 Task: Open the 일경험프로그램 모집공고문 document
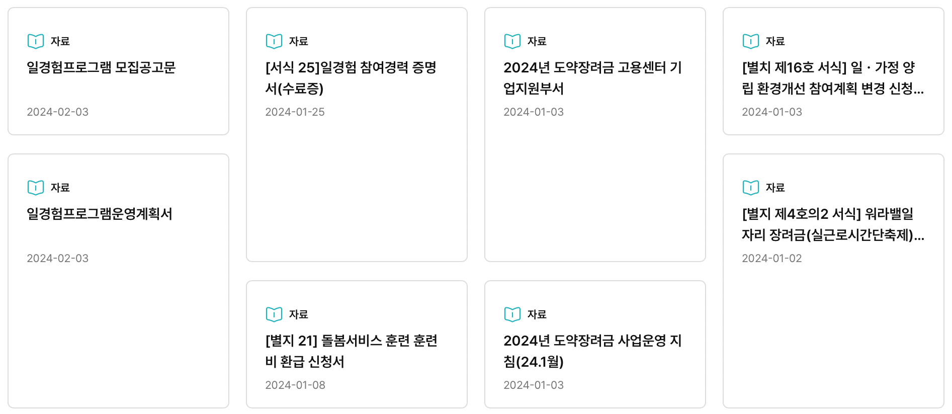[103, 67]
